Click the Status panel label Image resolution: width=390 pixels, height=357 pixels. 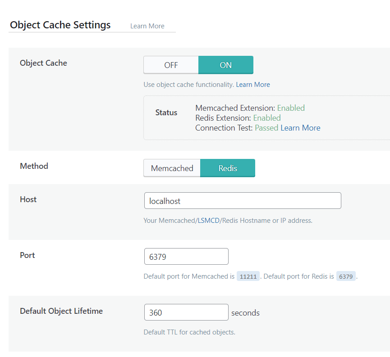pyautogui.click(x=166, y=113)
